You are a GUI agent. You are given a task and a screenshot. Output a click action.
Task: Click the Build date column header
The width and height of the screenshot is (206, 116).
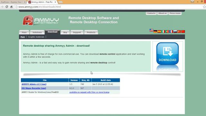click(106, 80)
